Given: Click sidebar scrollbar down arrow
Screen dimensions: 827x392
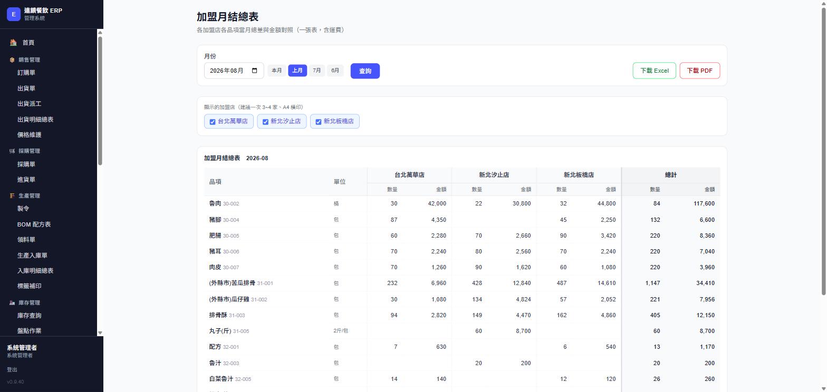Looking at the screenshot, I should tap(100, 333).
